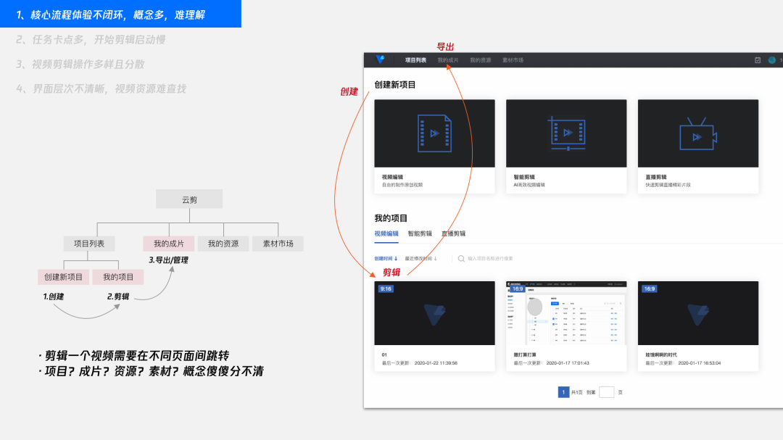The height and width of the screenshot is (440, 783).
Task: Sort projects by 创建时间
Action: [386, 259]
